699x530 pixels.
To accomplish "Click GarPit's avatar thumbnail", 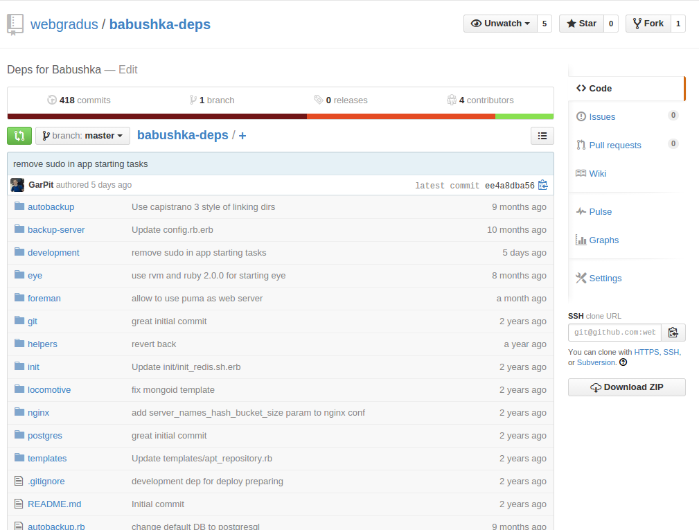I will (17, 185).
